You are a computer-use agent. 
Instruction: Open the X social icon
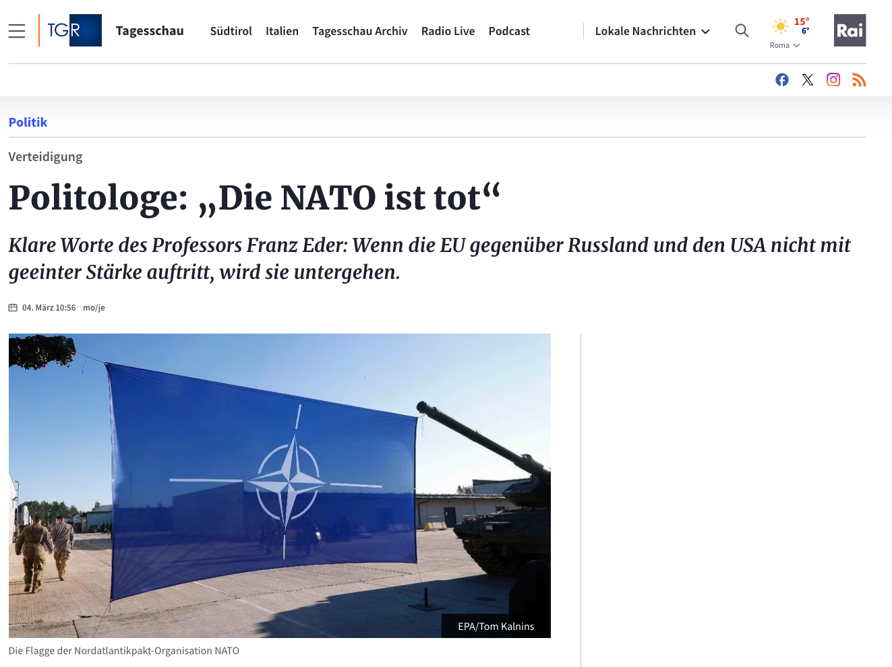[x=808, y=80]
